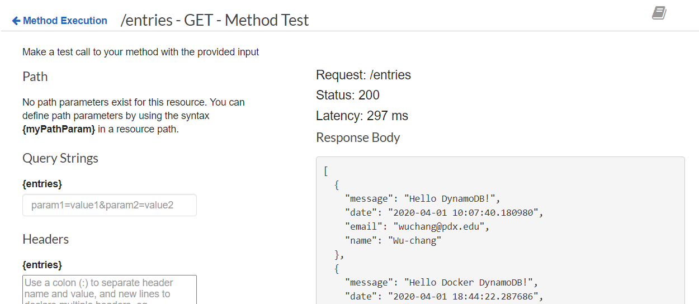This screenshot has width=699, height=304.
Task: Click the Query Strings input field
Action: 110,205
